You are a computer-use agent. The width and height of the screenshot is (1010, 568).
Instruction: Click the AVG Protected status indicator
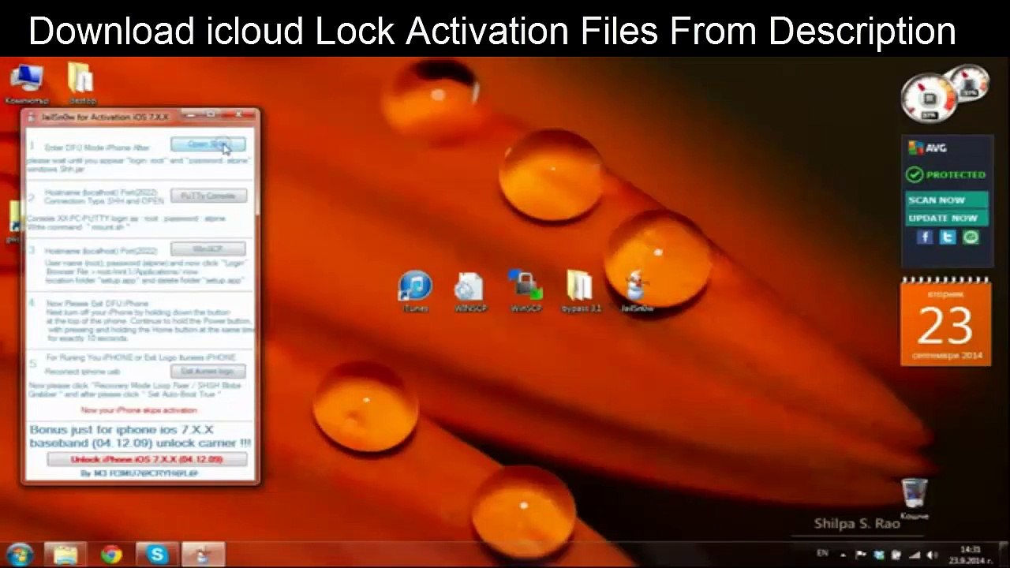(x=947, y=174)
